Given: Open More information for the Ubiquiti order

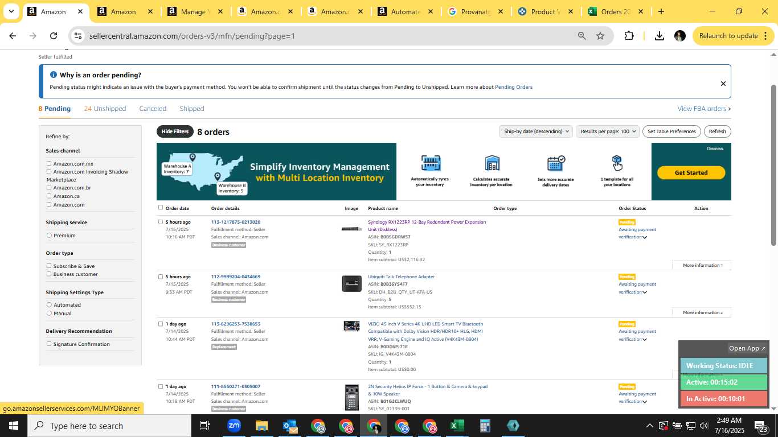Looking at the screenshot, I should tap(702, 312).
